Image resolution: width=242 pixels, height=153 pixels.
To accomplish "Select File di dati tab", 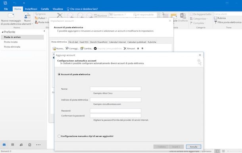I will (73, 42).
